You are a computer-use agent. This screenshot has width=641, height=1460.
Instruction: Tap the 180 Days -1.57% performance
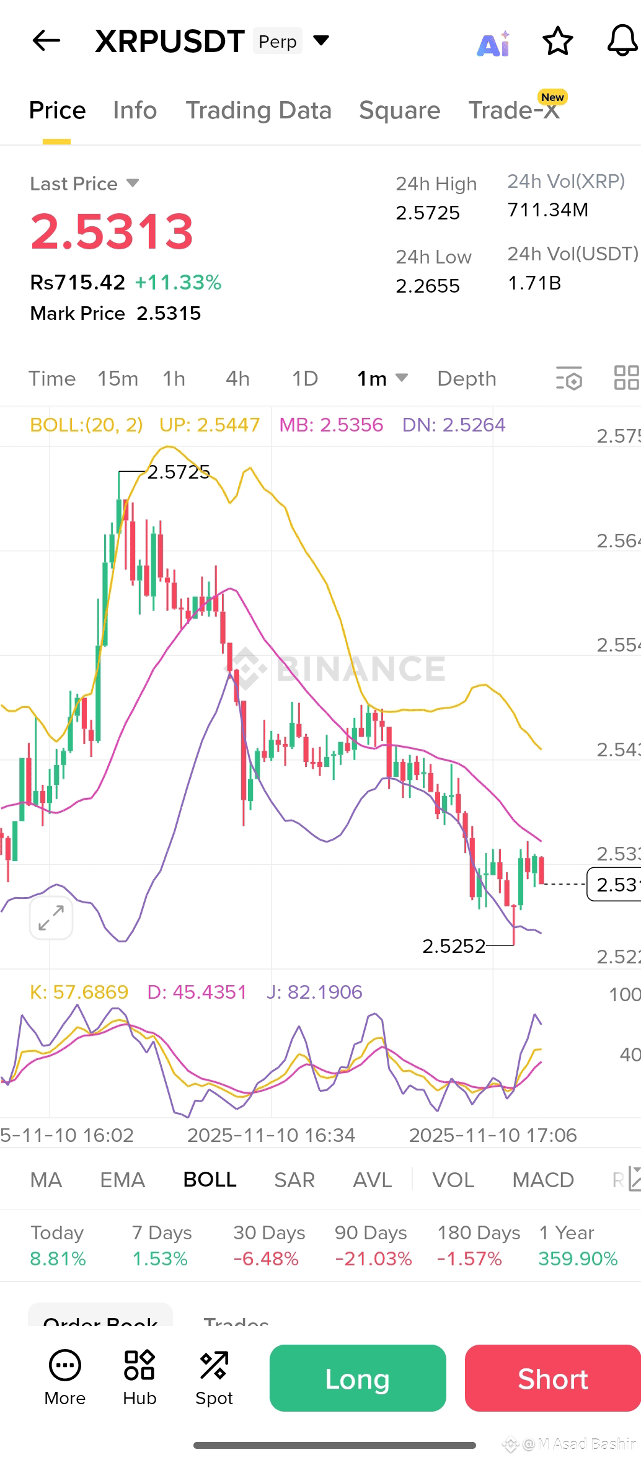click(x=479, y=1245)
